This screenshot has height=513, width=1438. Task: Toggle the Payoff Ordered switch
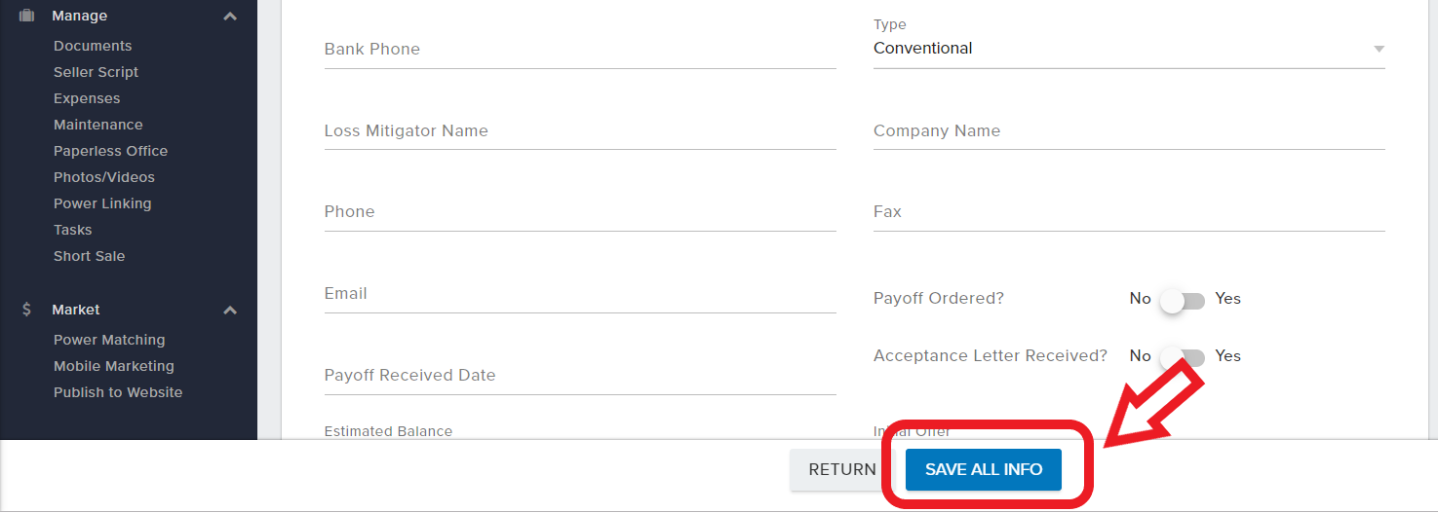click(1183, 301)
